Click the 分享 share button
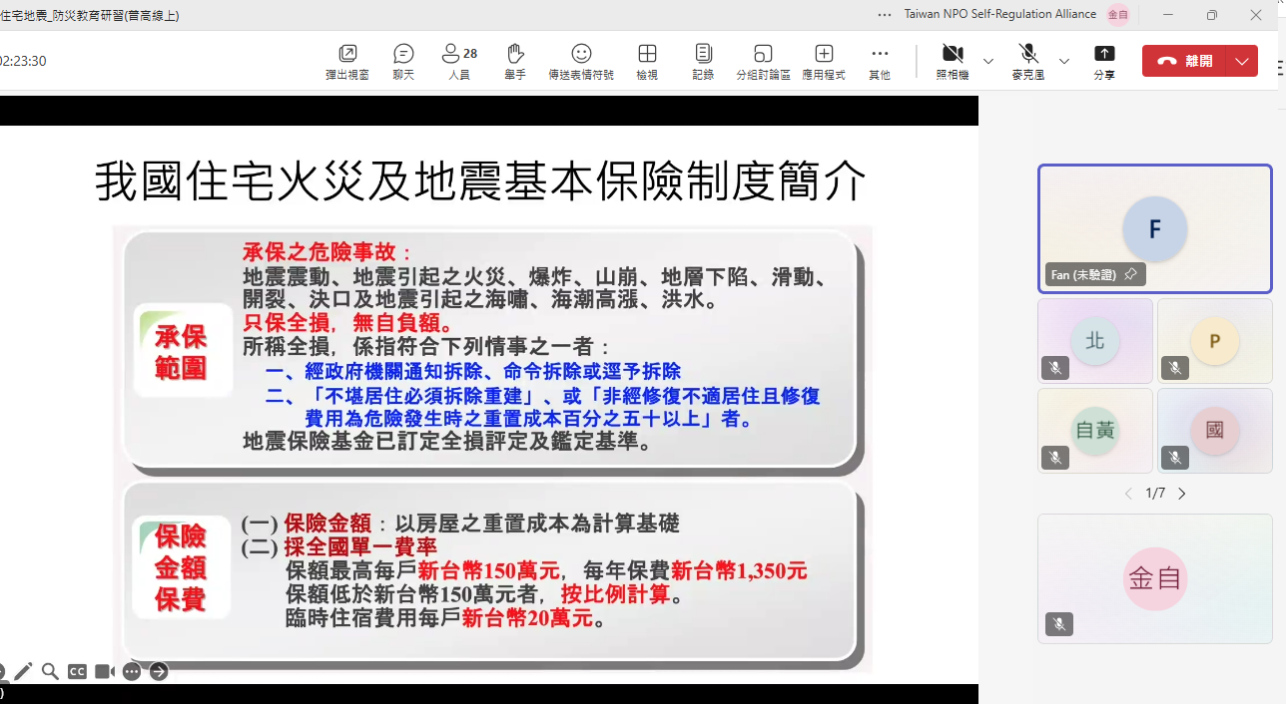This screenshot has width=1286, height=704. pos(1103,60)
